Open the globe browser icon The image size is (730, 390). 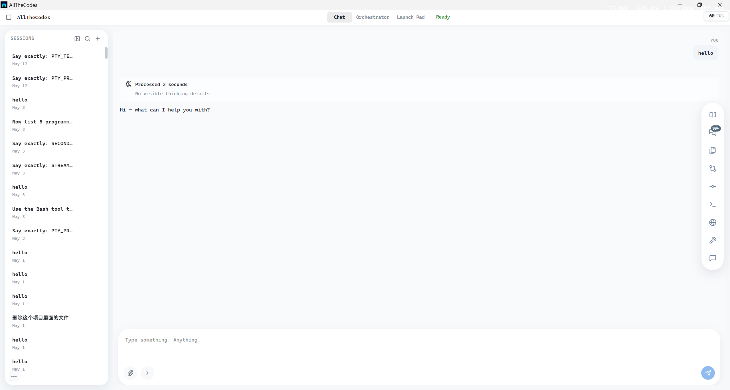tap(713, 222)
